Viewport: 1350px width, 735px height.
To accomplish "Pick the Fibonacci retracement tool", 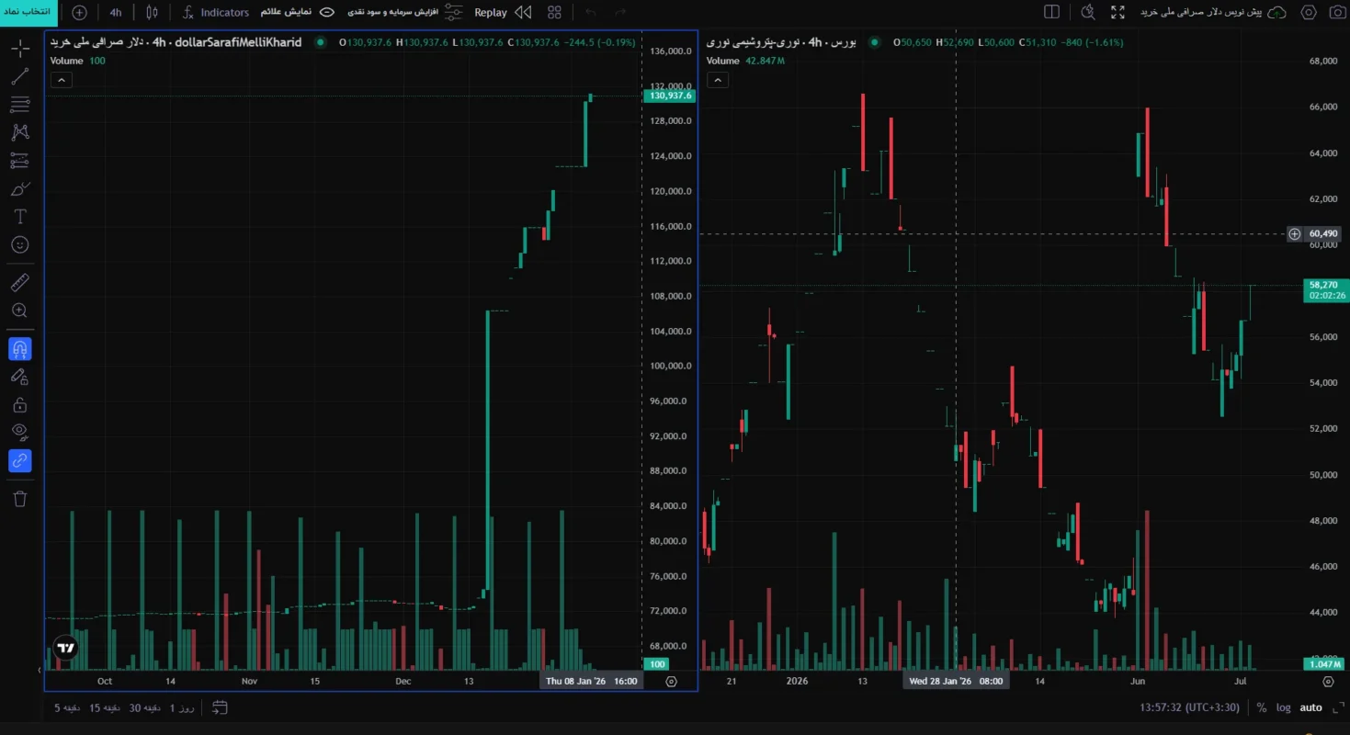I will (19, 105).
